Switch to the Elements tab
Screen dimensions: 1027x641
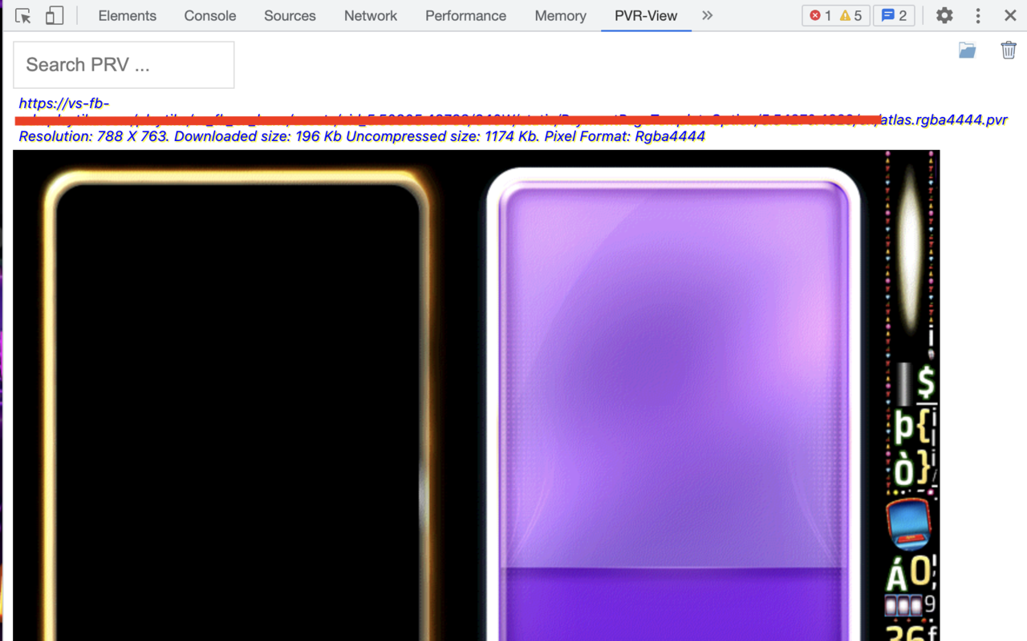(127, 15)
